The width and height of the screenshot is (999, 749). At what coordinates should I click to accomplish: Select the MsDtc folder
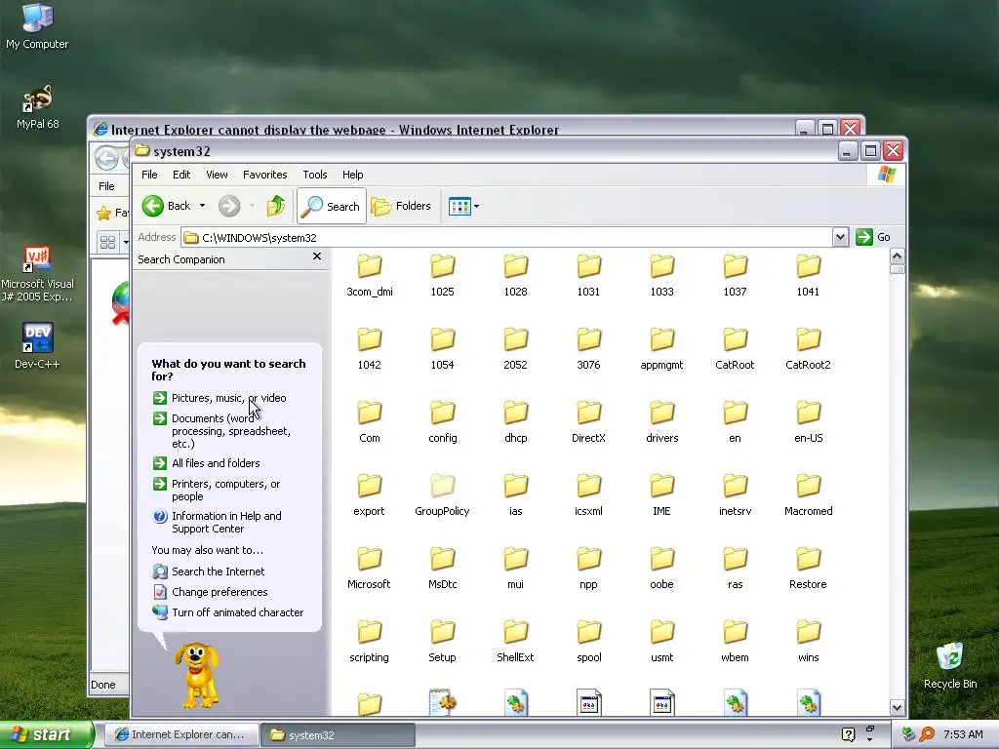442,570
